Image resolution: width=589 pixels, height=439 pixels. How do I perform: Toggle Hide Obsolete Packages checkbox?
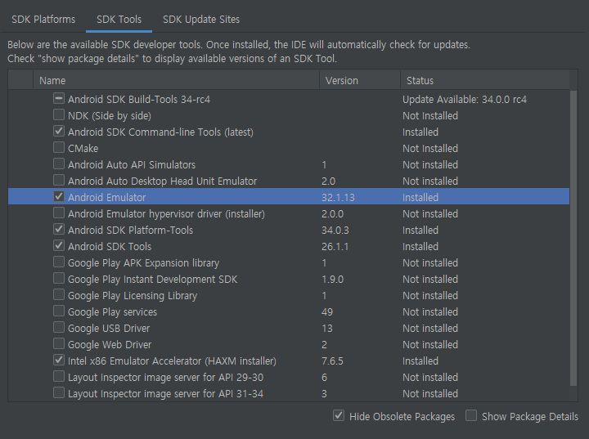coord(339,415)
